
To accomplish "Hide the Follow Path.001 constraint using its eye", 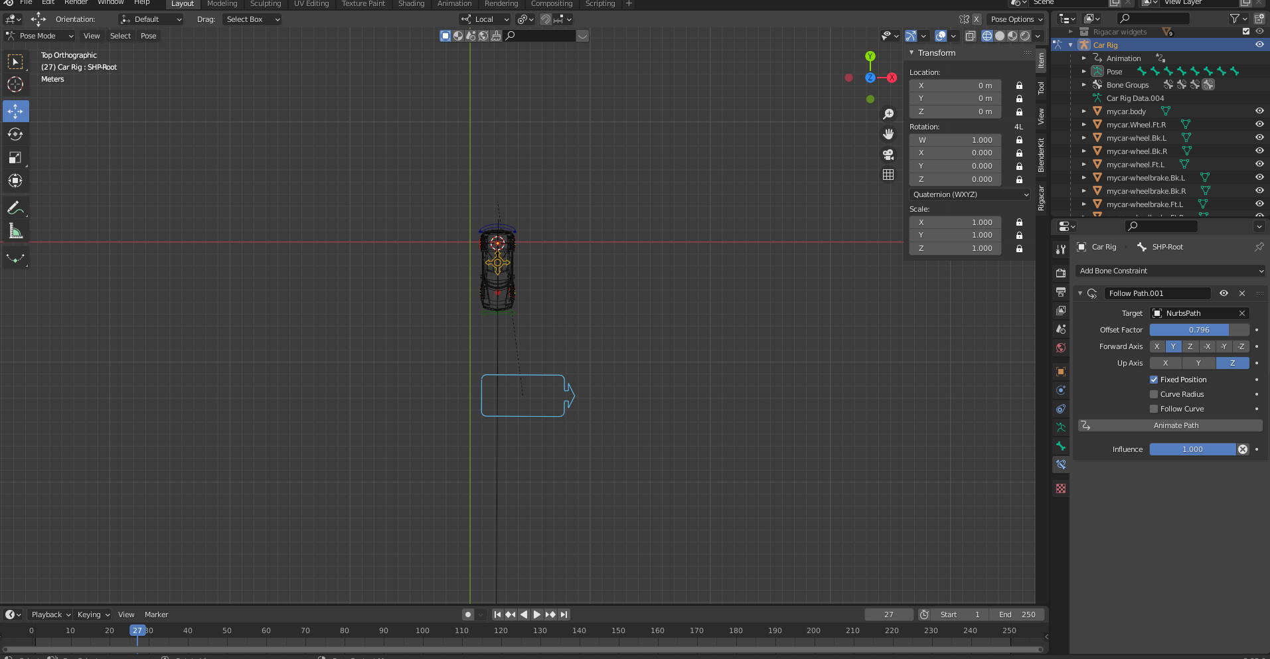I will 1224,293.
